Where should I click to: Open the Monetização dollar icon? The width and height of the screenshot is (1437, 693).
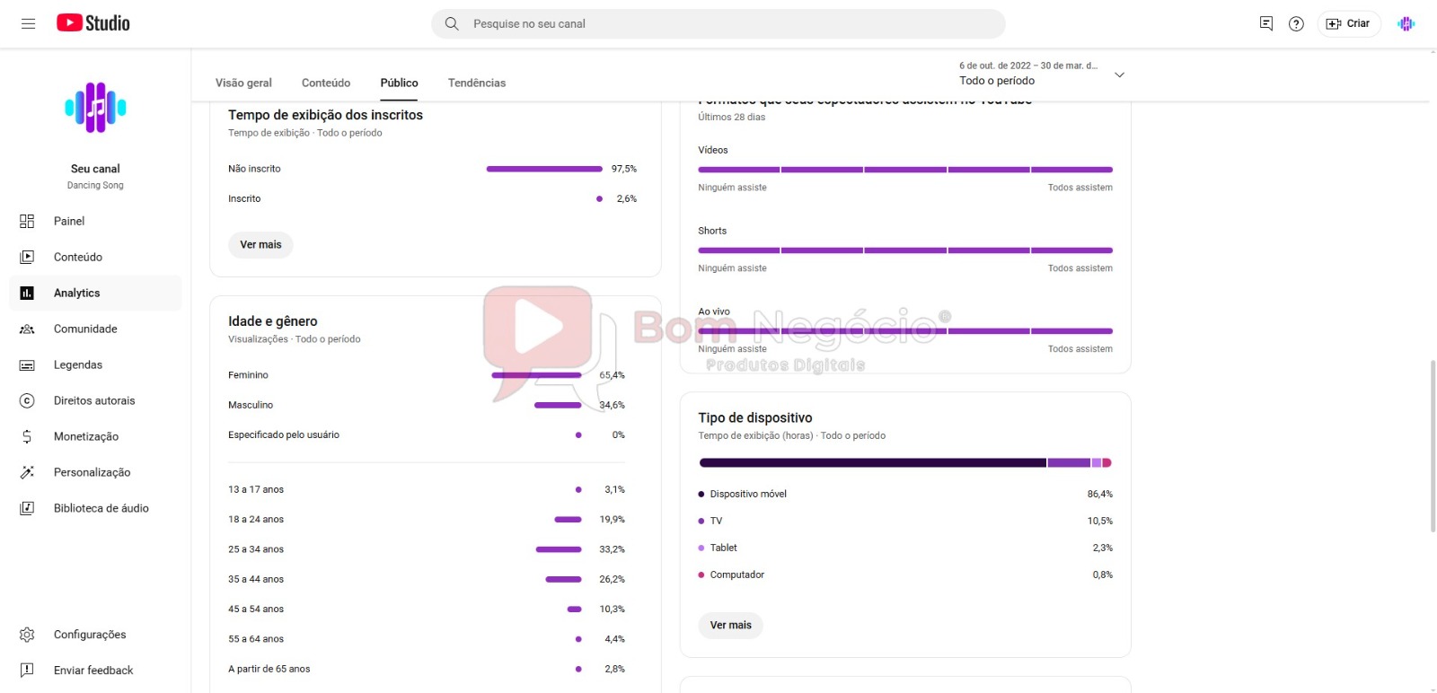coord(27,436)
